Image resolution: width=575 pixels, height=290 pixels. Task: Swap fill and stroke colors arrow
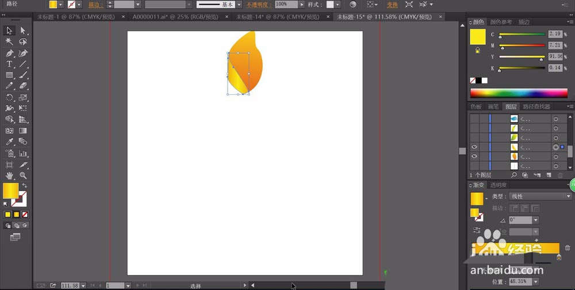click(25, 185)
